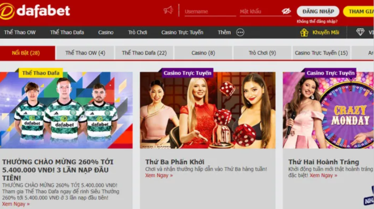Click Xem Ngay under welcome bonus

[16, 204]
